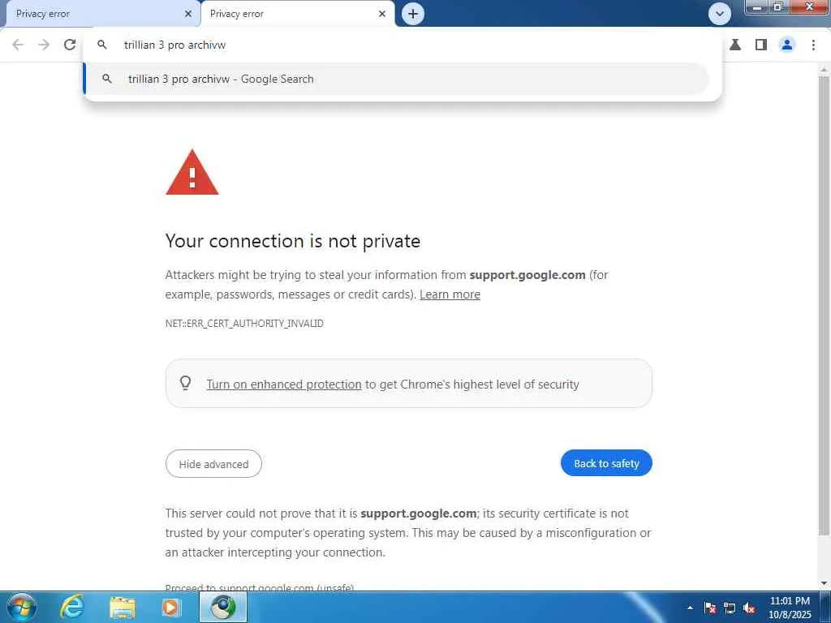831x623 pixels.
Task: Click the address bar text field
Action: click(x=406, y=45)
